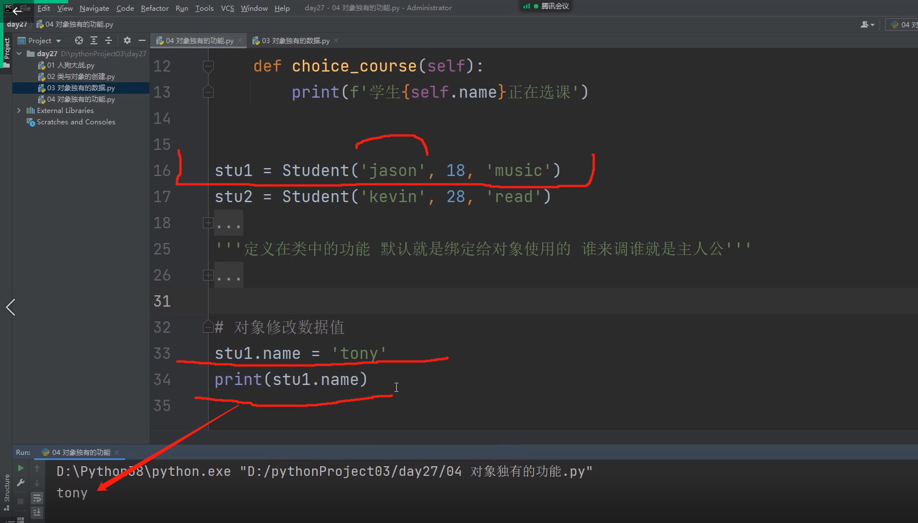The height and width of the screenshot is (523, 918).
Task: Toggle Soft-Wrap in the Run console
Action: (37, 498)
